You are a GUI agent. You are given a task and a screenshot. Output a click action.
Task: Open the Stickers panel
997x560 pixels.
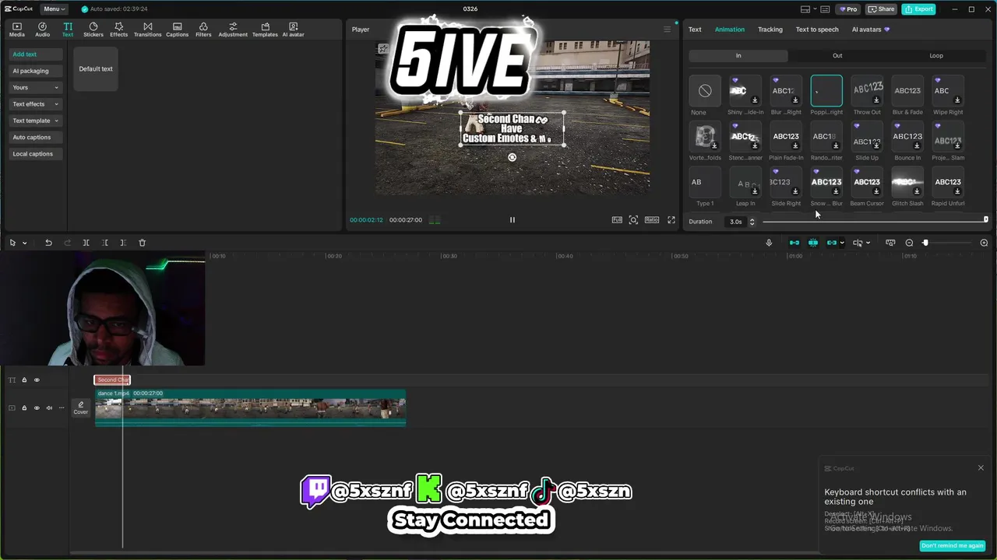pyautogui.click(x=93, y=30)
